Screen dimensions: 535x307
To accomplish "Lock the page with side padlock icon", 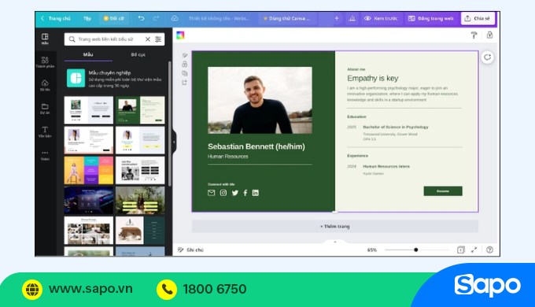I will (185, 64).
